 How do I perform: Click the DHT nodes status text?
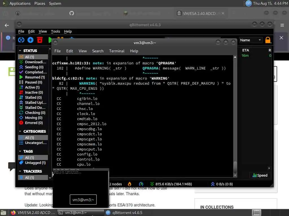115,184
